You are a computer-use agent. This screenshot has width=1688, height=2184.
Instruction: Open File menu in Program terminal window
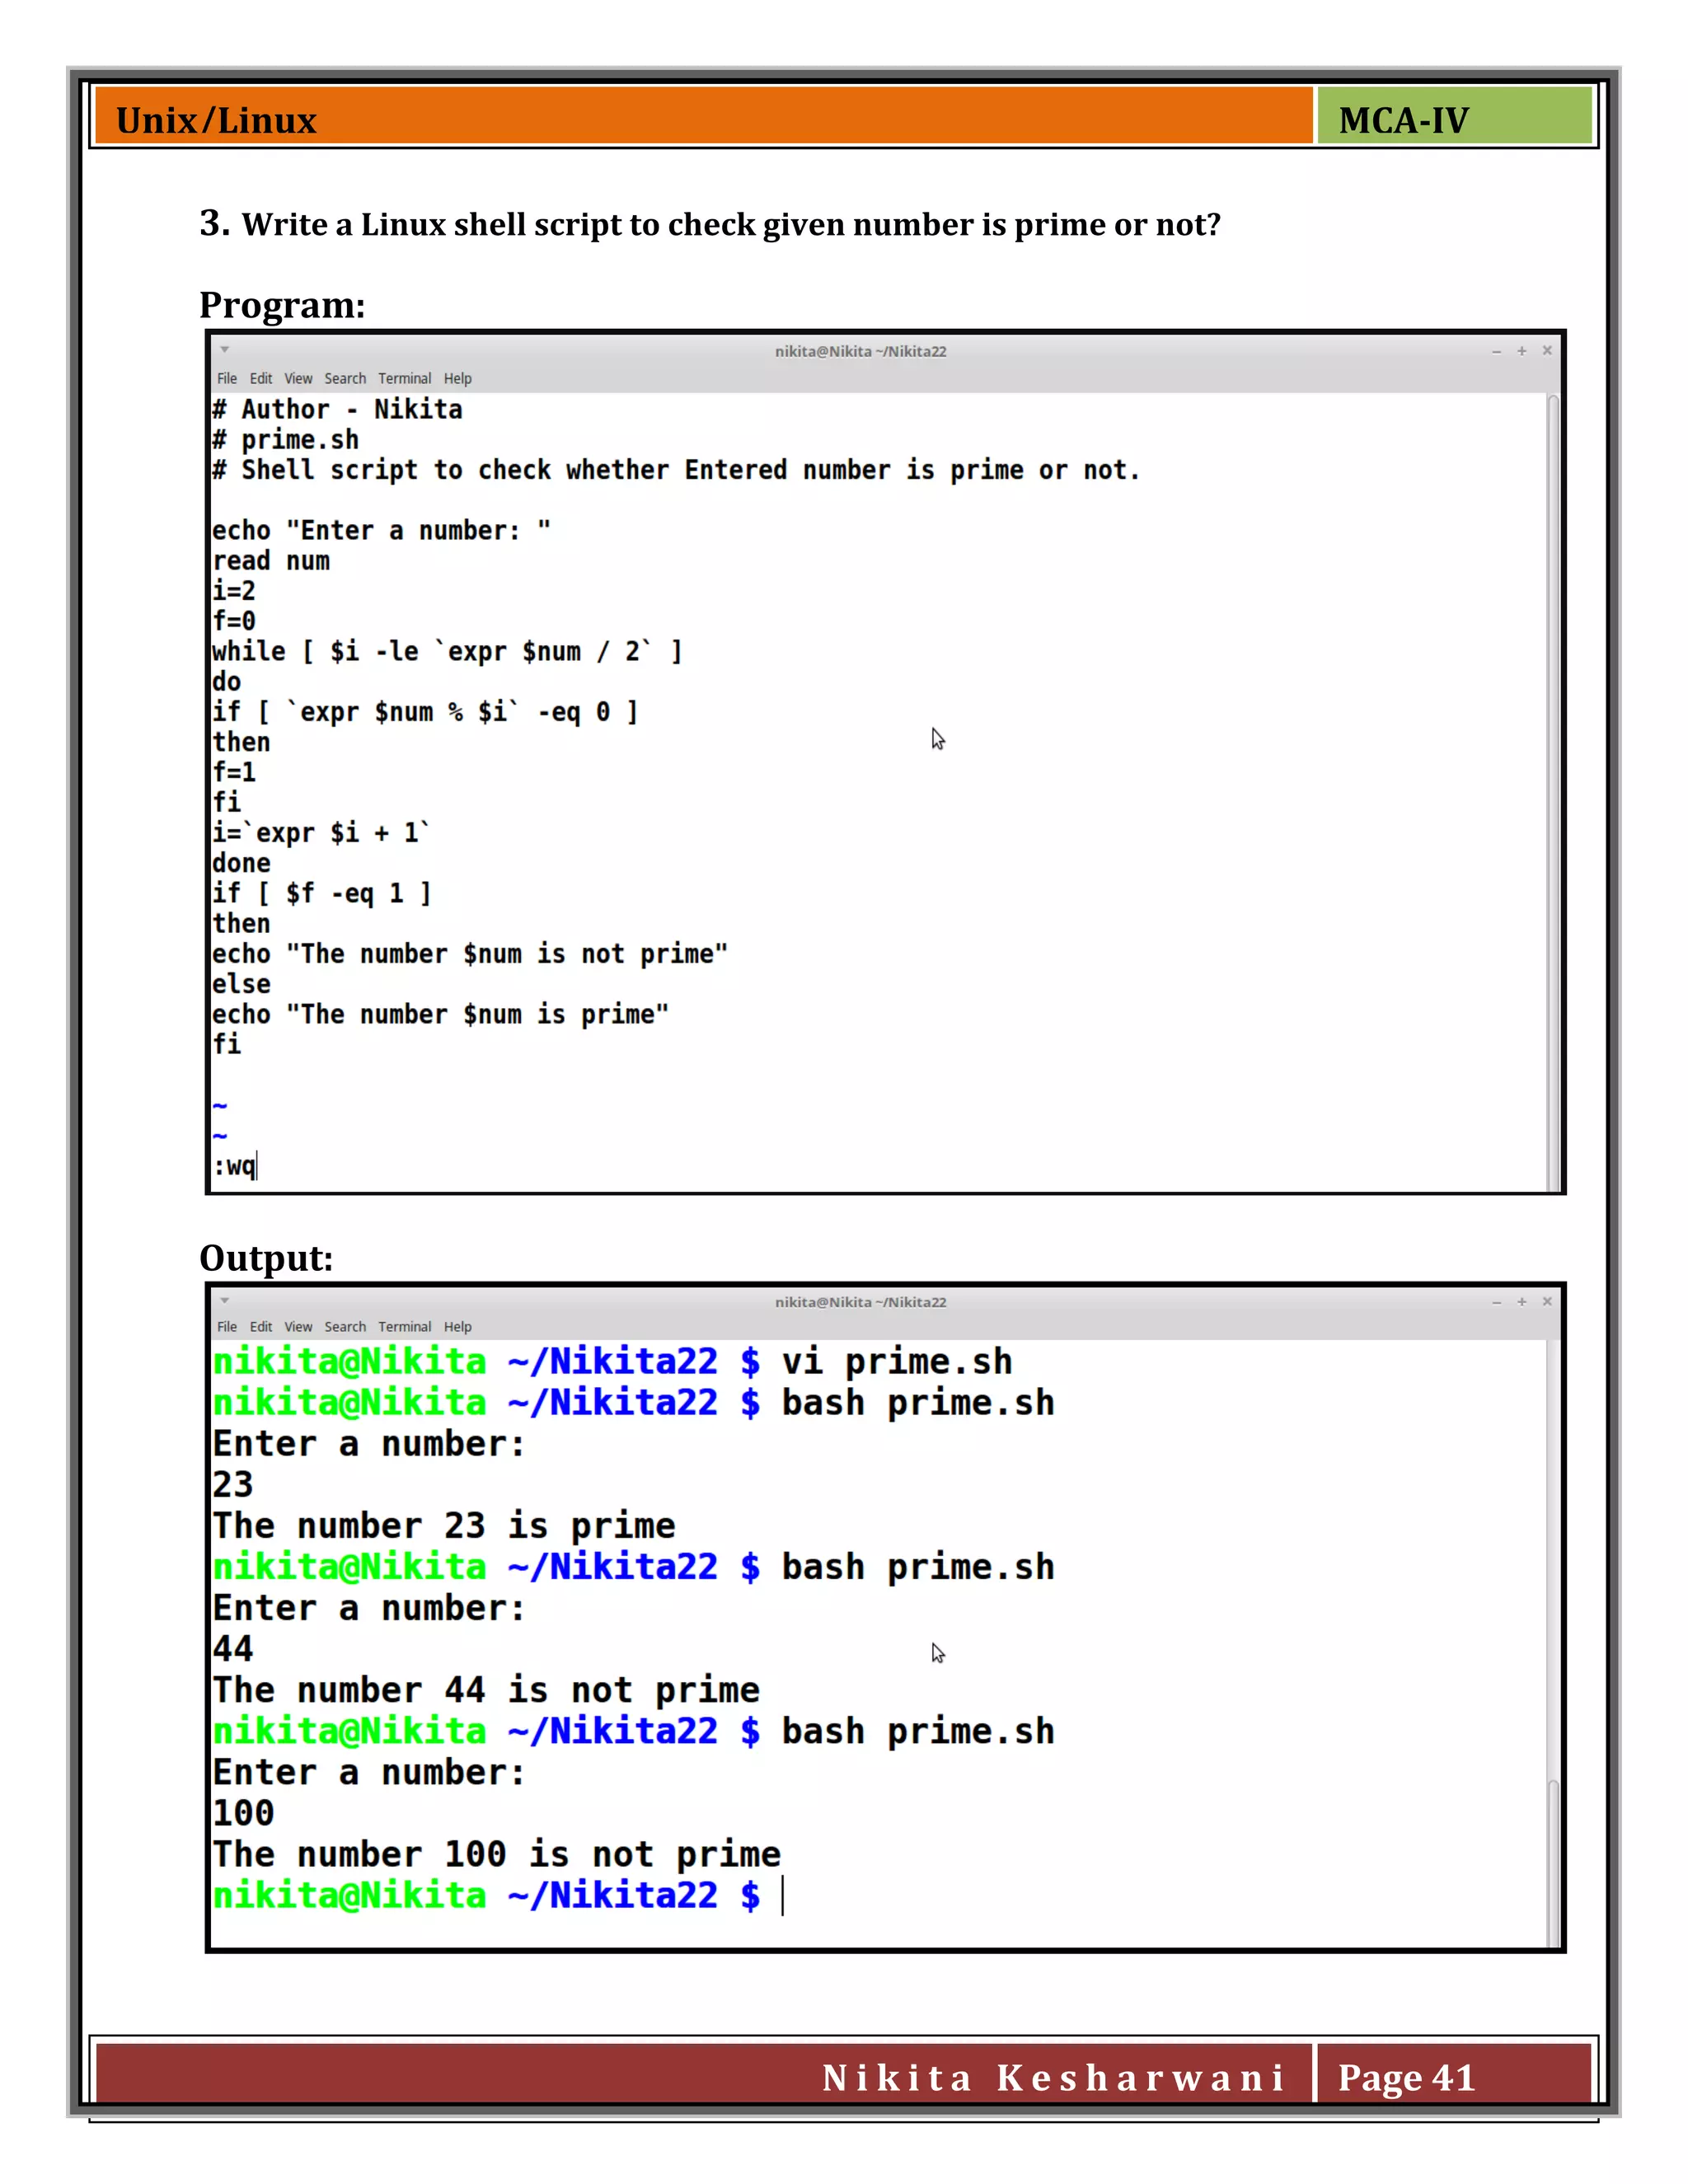(x=227, y=379)
